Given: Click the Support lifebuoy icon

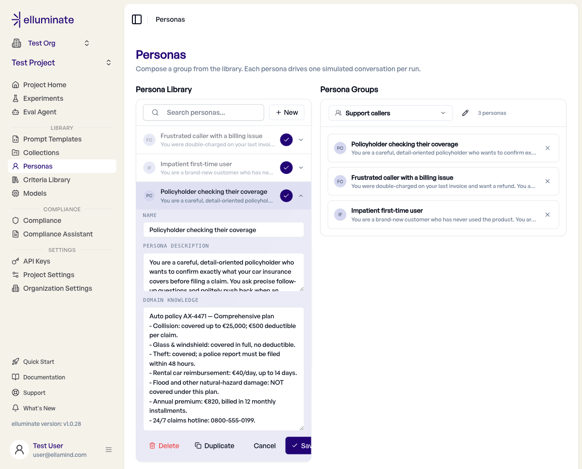Looking at the screenshot, I should pyautogui.click(x=16, y=393).
